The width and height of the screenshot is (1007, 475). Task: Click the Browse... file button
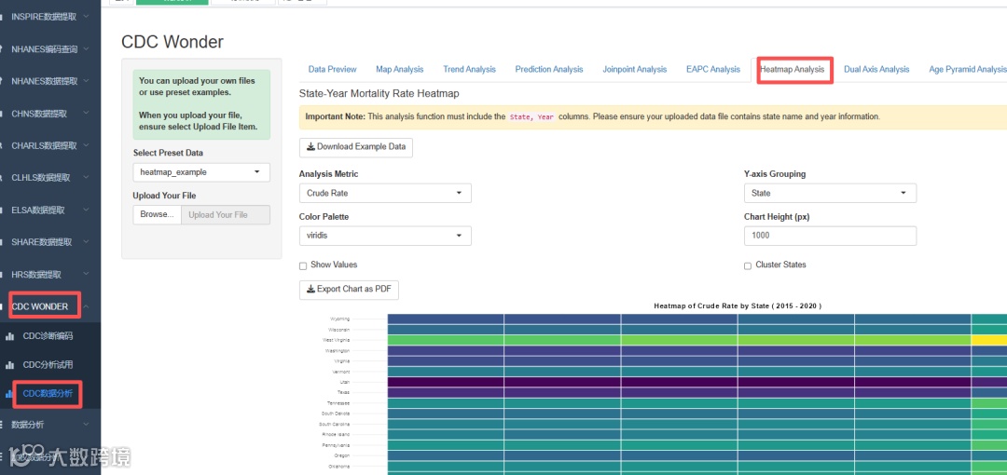point(158,214)
